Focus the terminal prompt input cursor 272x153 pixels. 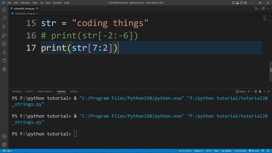[x=75, y=134]
